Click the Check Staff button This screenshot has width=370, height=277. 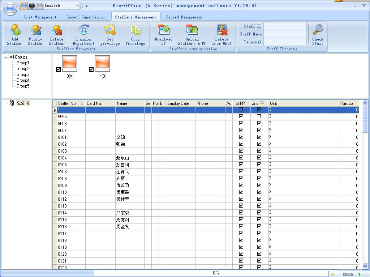point(318,35)
